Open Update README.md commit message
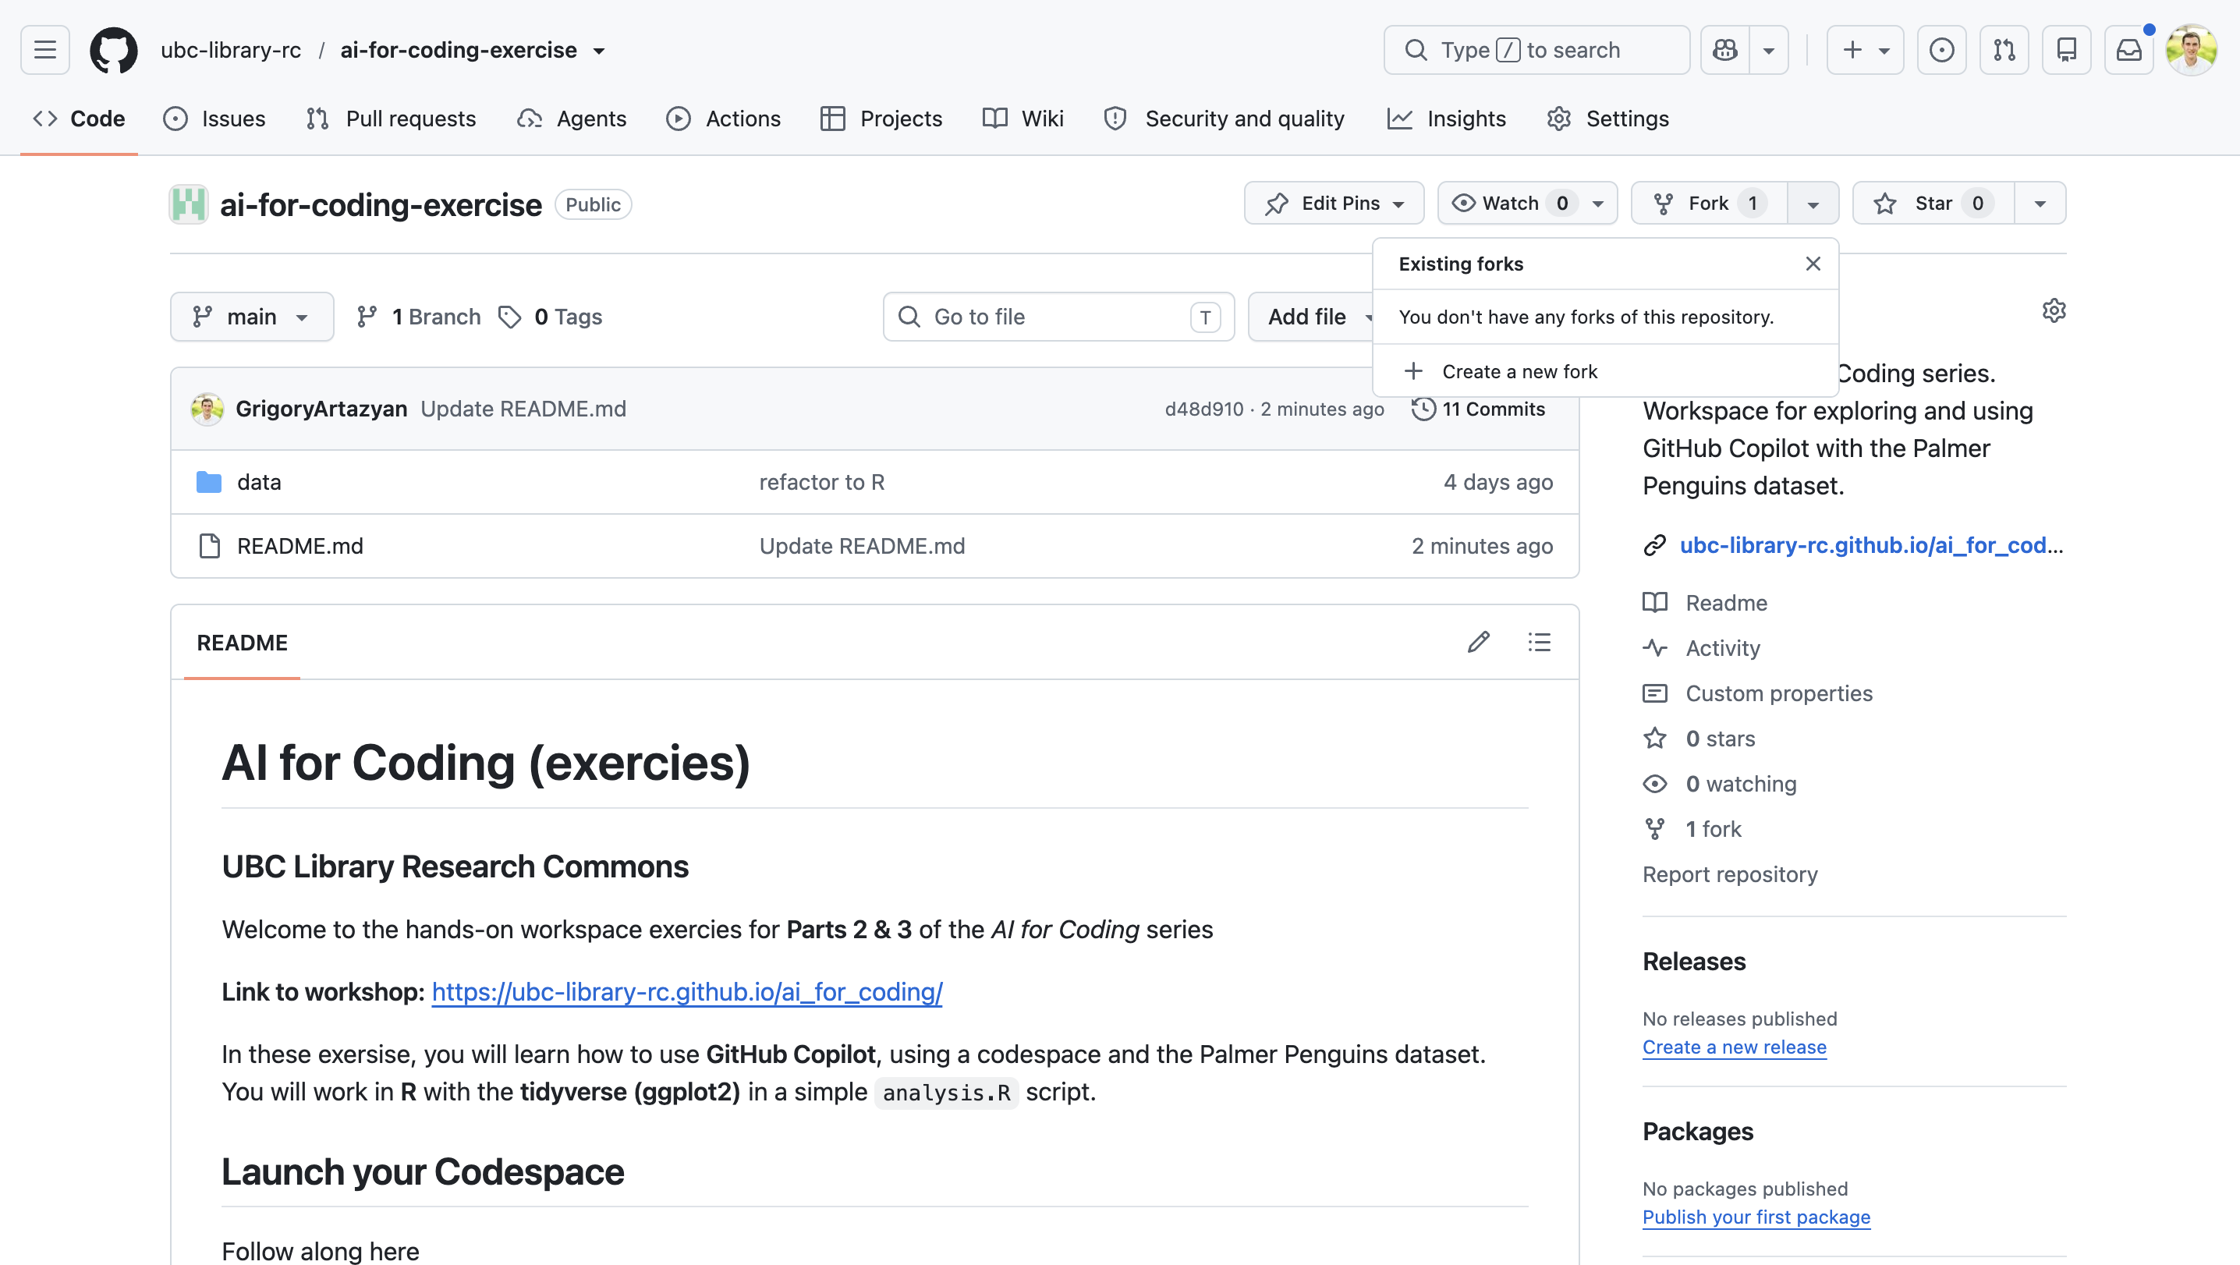 point(523,409)
